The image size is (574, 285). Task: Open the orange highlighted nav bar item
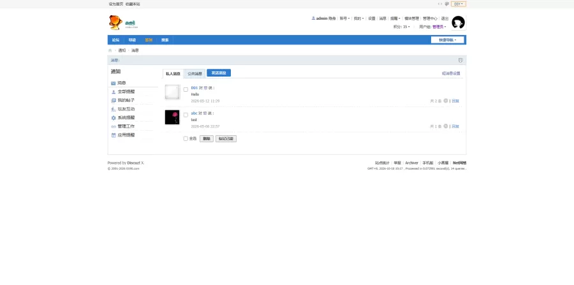tap(149, 40)
